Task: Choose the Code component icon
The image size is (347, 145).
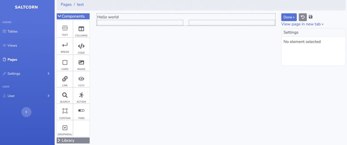Action: 81,46
